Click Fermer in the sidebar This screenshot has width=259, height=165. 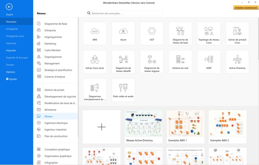click(17, 65)
